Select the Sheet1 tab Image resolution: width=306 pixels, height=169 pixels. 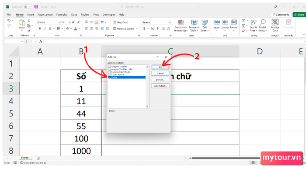tap(25, 158)
